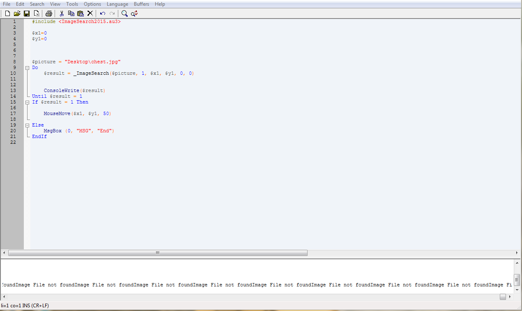Open the Search menu
Screen dimensions: 522x311
point(37,4)
